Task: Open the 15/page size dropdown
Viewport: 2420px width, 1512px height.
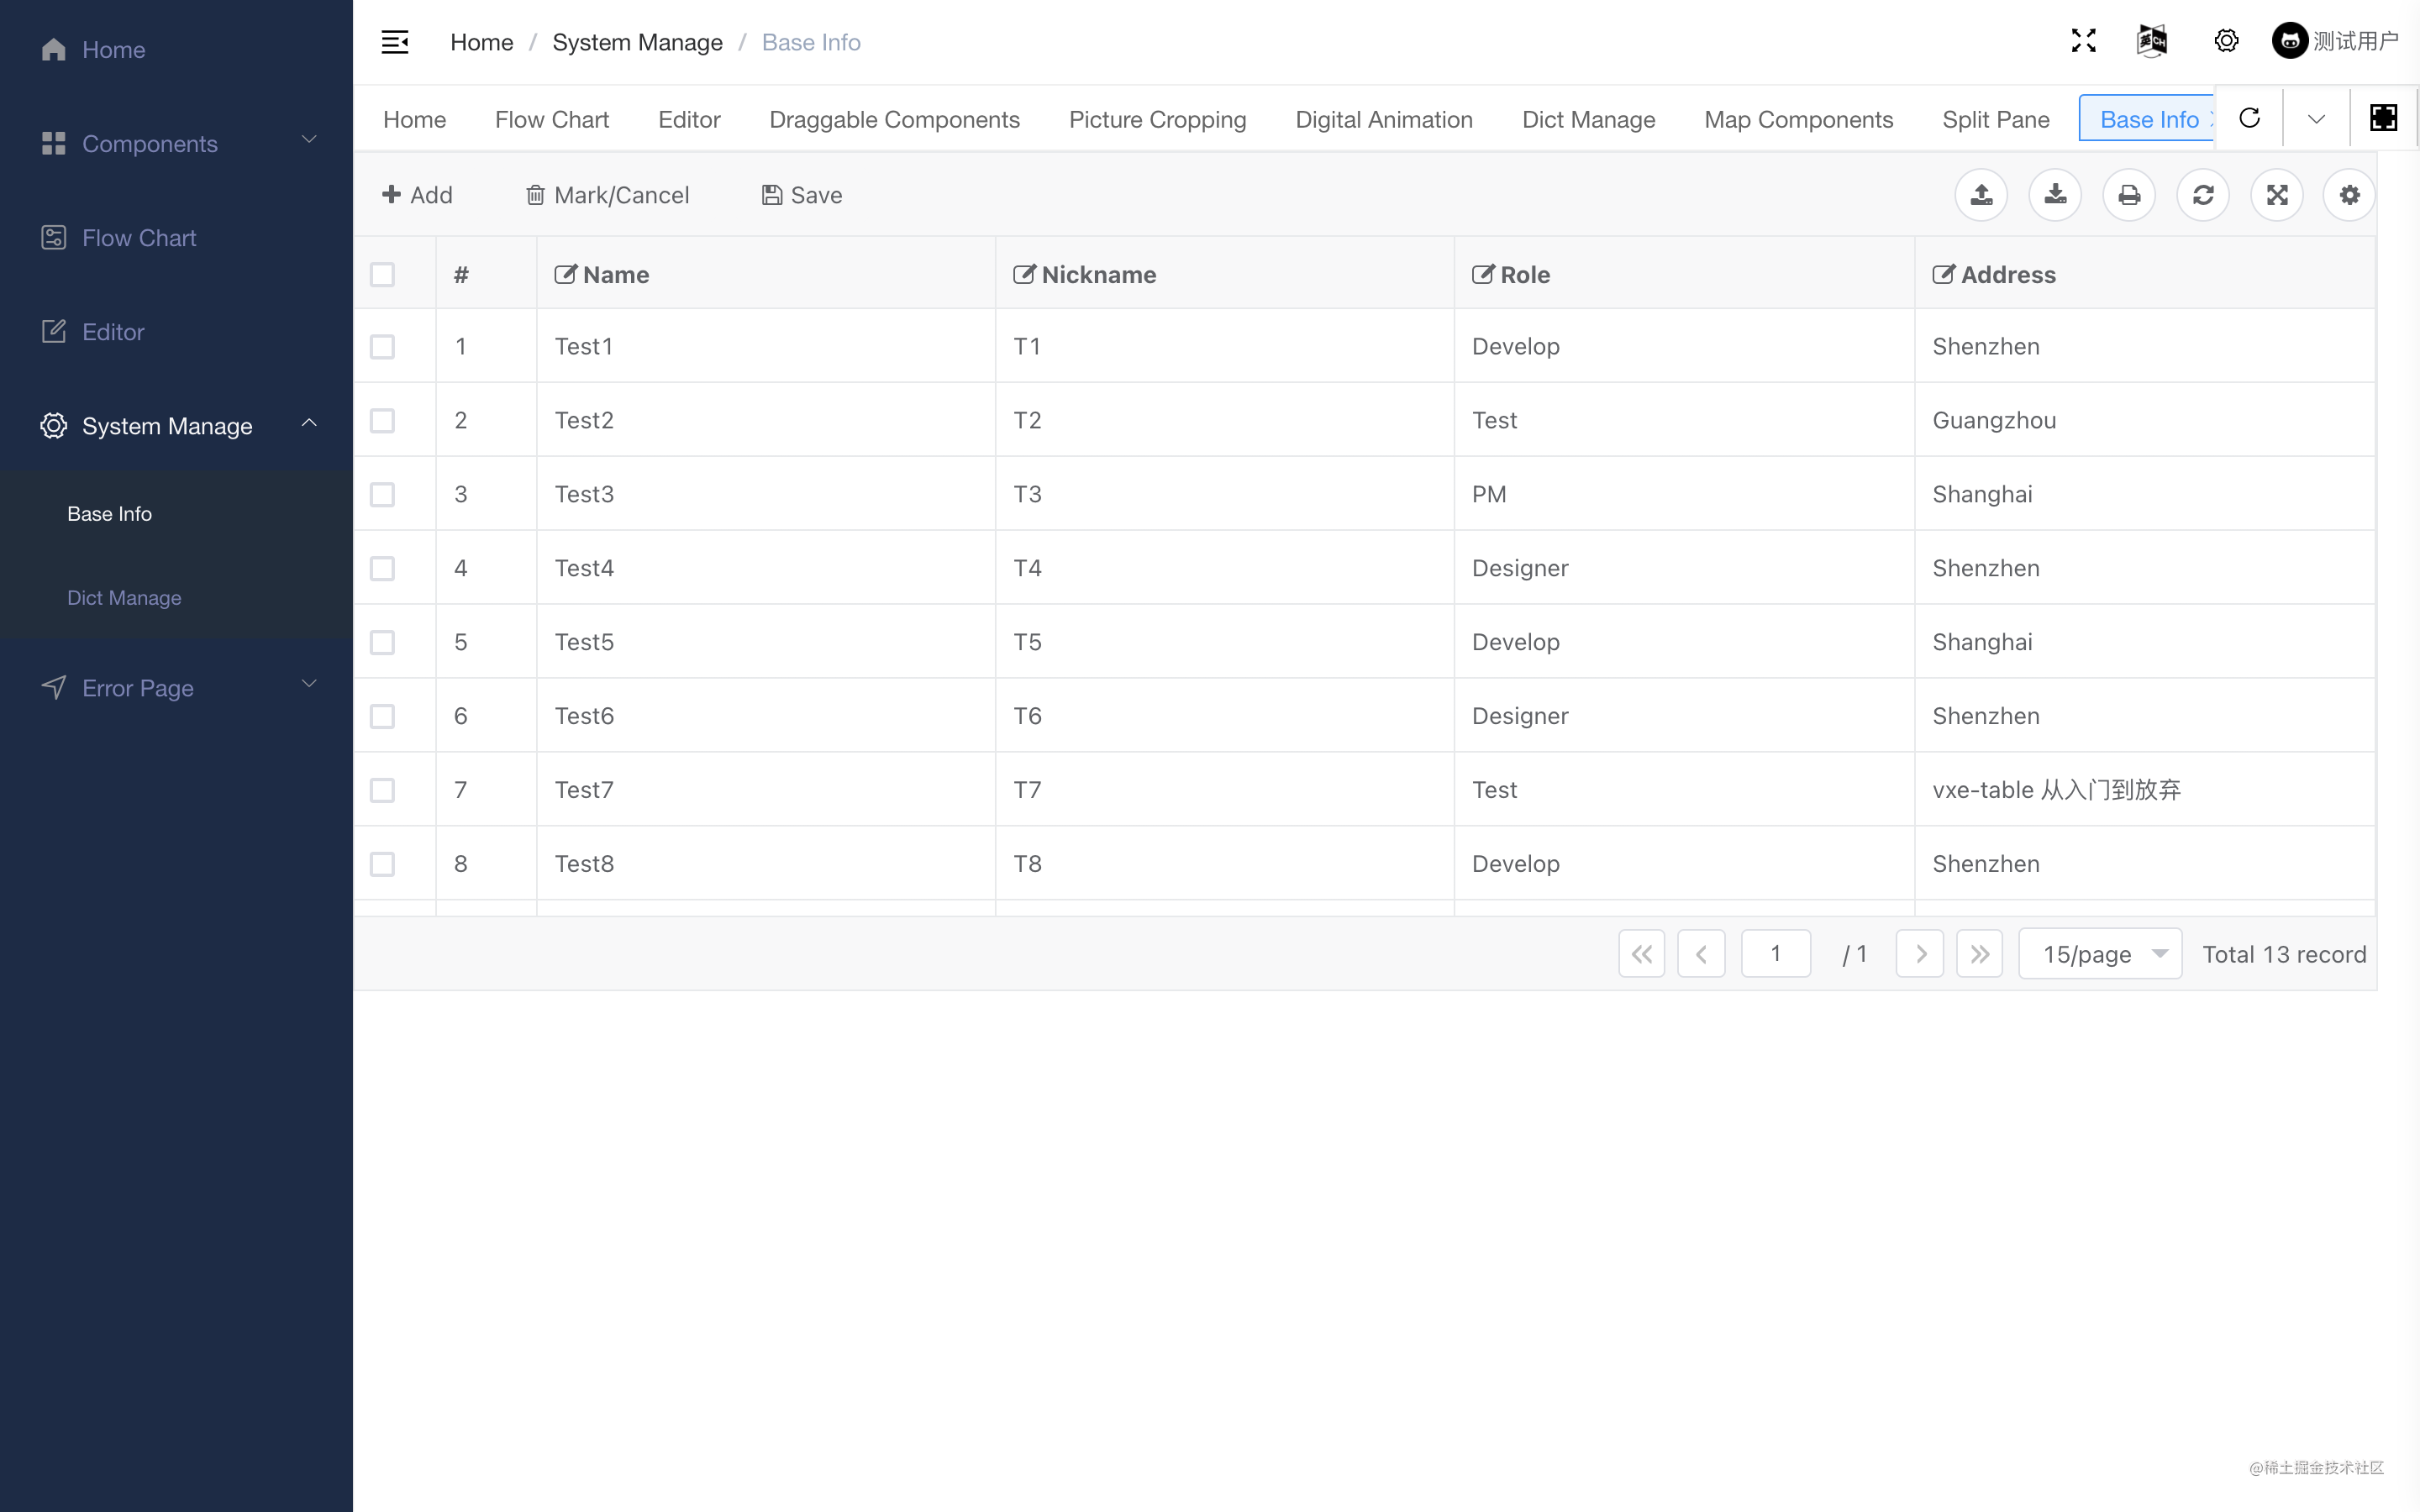Action: (x=2100, y=954)
